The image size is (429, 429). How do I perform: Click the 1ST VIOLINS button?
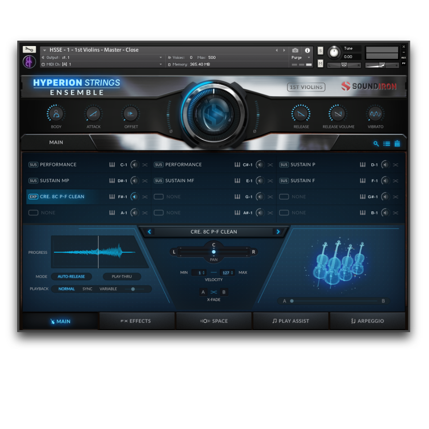coord(306,87)
